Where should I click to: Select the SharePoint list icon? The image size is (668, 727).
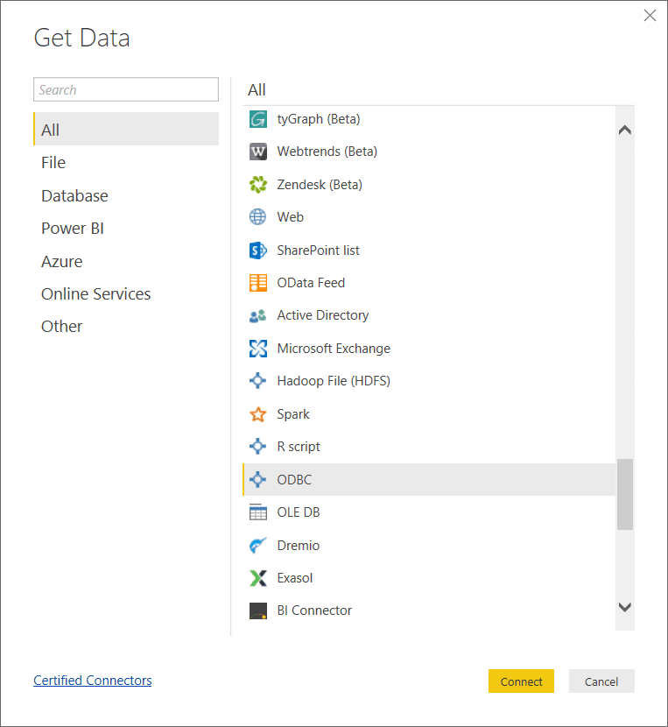(257, 251)
